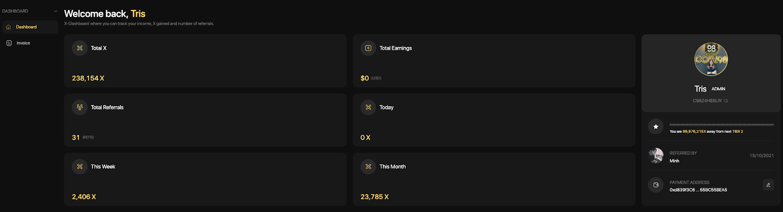Click the This Month X icon
This screenshot has width=783, height=212.
(368, 167)
